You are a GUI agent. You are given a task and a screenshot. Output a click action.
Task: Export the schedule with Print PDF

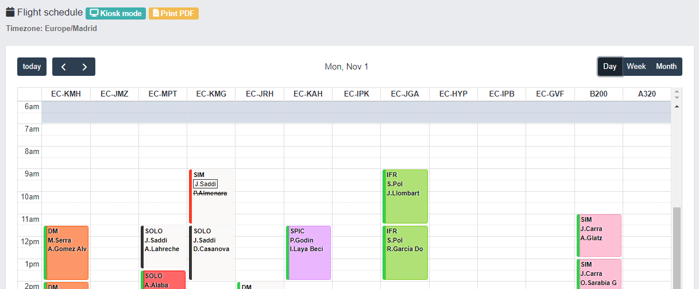[x=173, y=13]
